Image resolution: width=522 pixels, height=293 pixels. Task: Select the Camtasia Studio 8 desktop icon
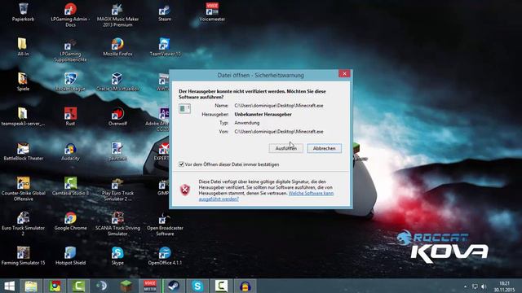click(70, 186)
